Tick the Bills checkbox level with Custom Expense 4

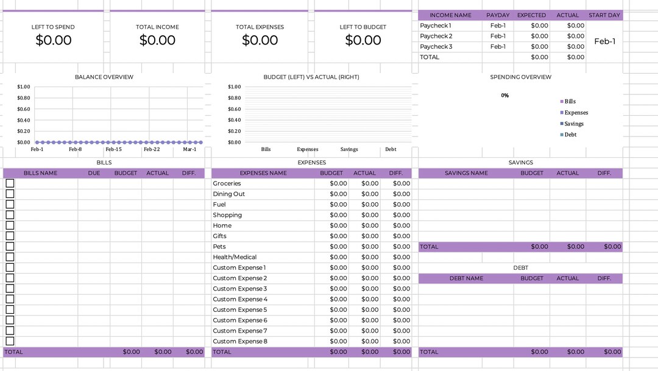[10, 299]
